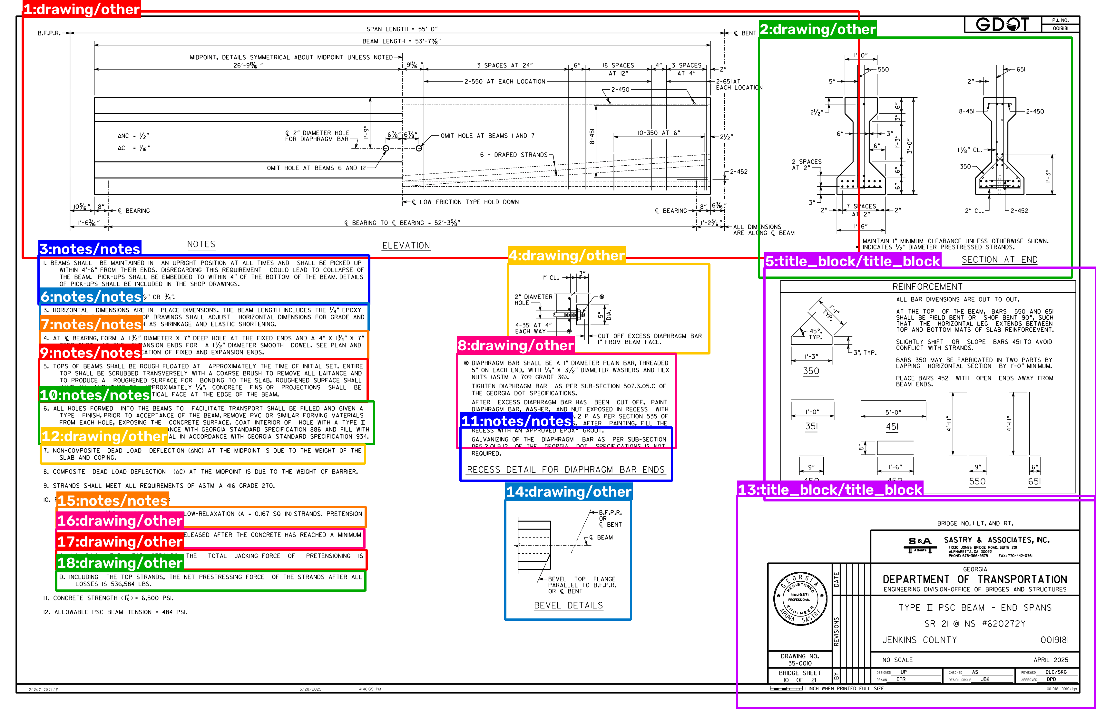
Task: Click the 'BEAM LENGTH = 53'-7 5/8"' dimension
Action: [x=402, y=41]
